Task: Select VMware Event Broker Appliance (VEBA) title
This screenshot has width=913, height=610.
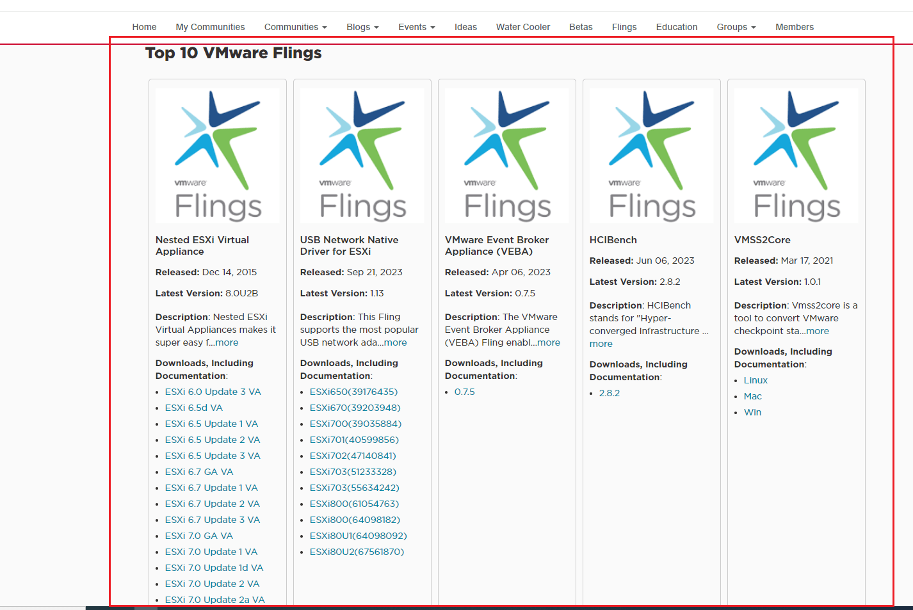Action: [497, 246]
